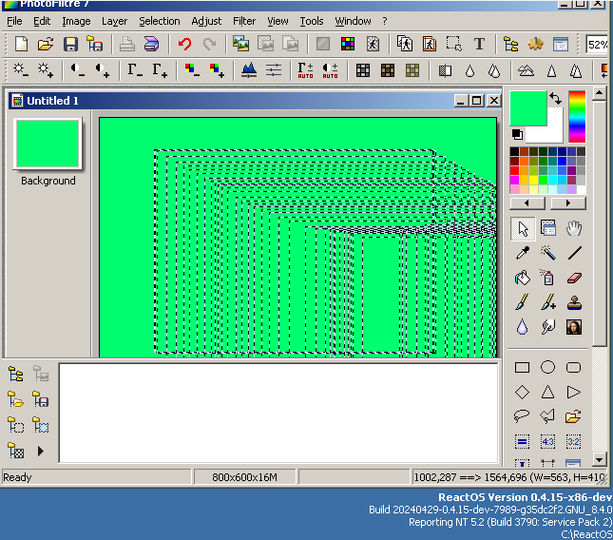Choose the Lasso selection shape
This screenshot has width=613, height=540.
pos(522,416)
